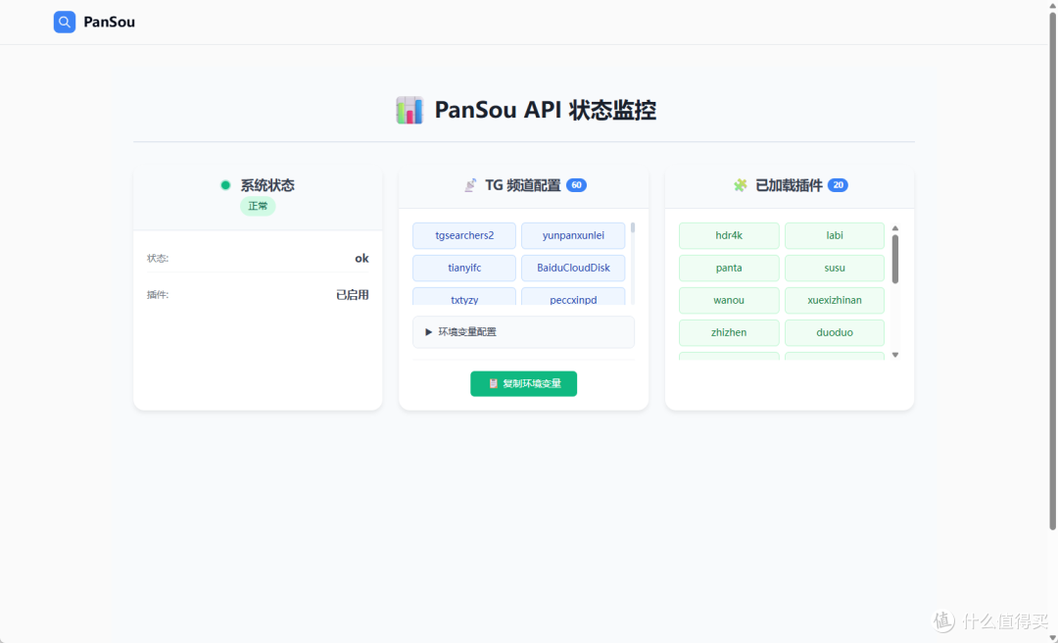Viewport: 1058px width, 643px height.
Task: Click the loaded plugins puzzle icon
Action: [741, 185]
